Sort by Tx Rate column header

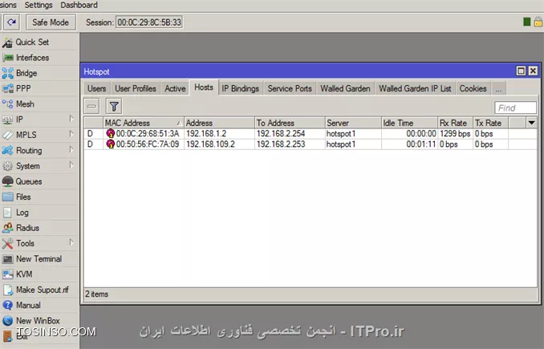click(490, 124)
